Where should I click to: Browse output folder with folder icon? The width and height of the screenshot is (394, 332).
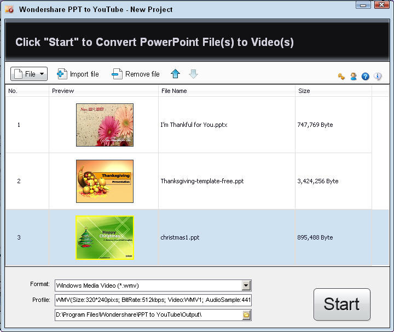246,314
